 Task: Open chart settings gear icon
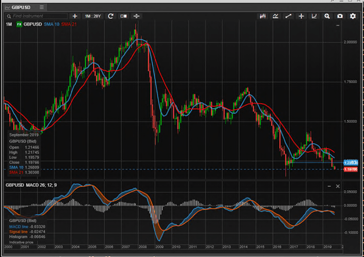click(x=353, y=16)
